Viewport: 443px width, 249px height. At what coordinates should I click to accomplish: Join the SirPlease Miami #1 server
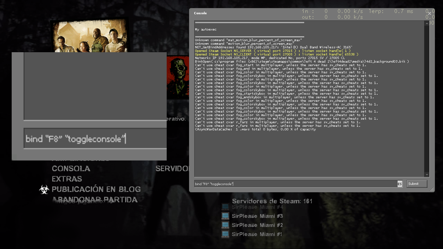pyautogui.click(x=257, y=234)
